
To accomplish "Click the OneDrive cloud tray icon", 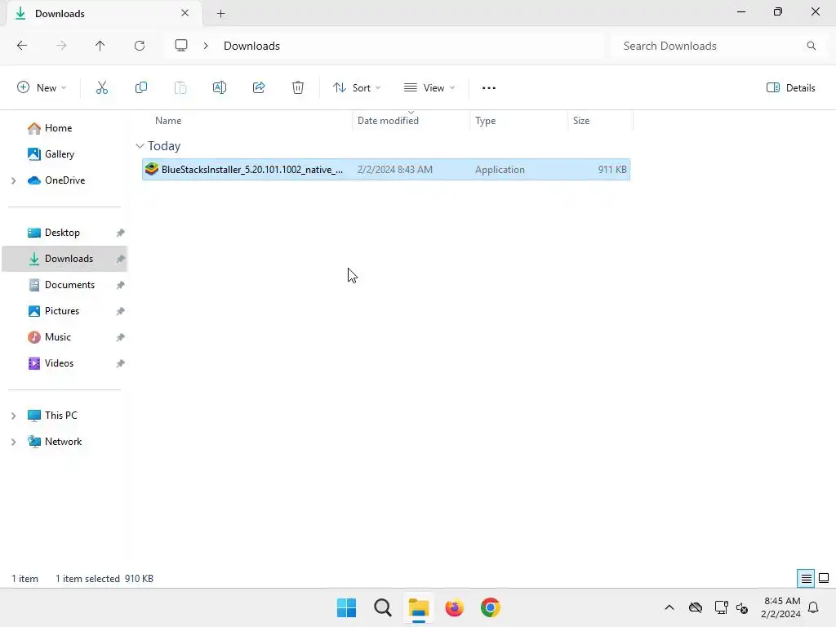I will click(696, 607).
